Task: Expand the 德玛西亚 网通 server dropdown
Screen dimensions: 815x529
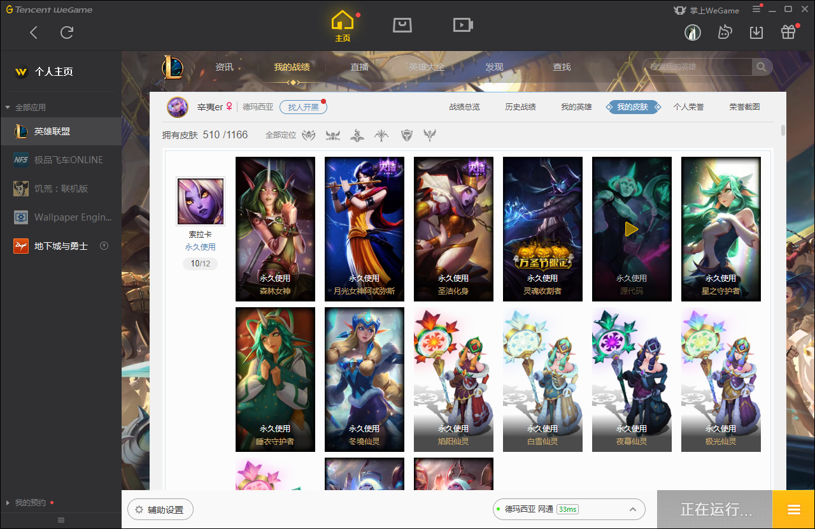Action: click(569, 509)
